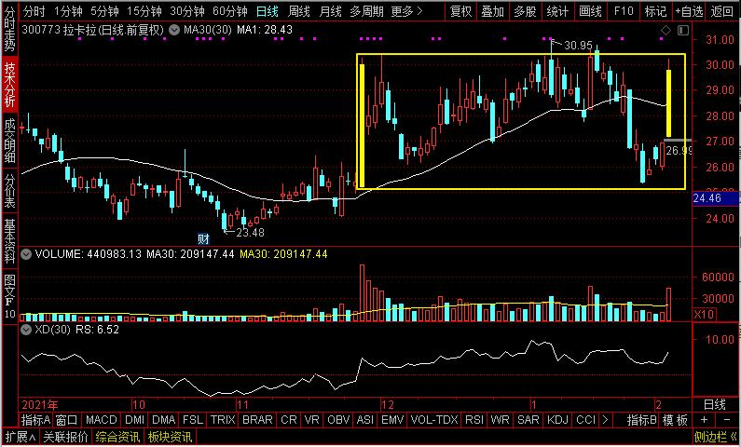The height and width of the screenshot is (447, 741).
Task: Select the 15分钟 period tab
Action: 144,11
